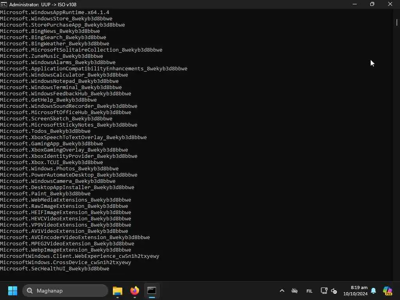
Task: Click the Microsoft.HEIFImageExtension line
Action: (66, 212)
